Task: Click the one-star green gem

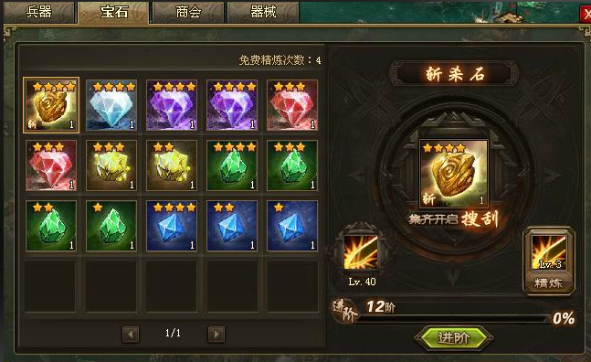Action: pos(111,226)
